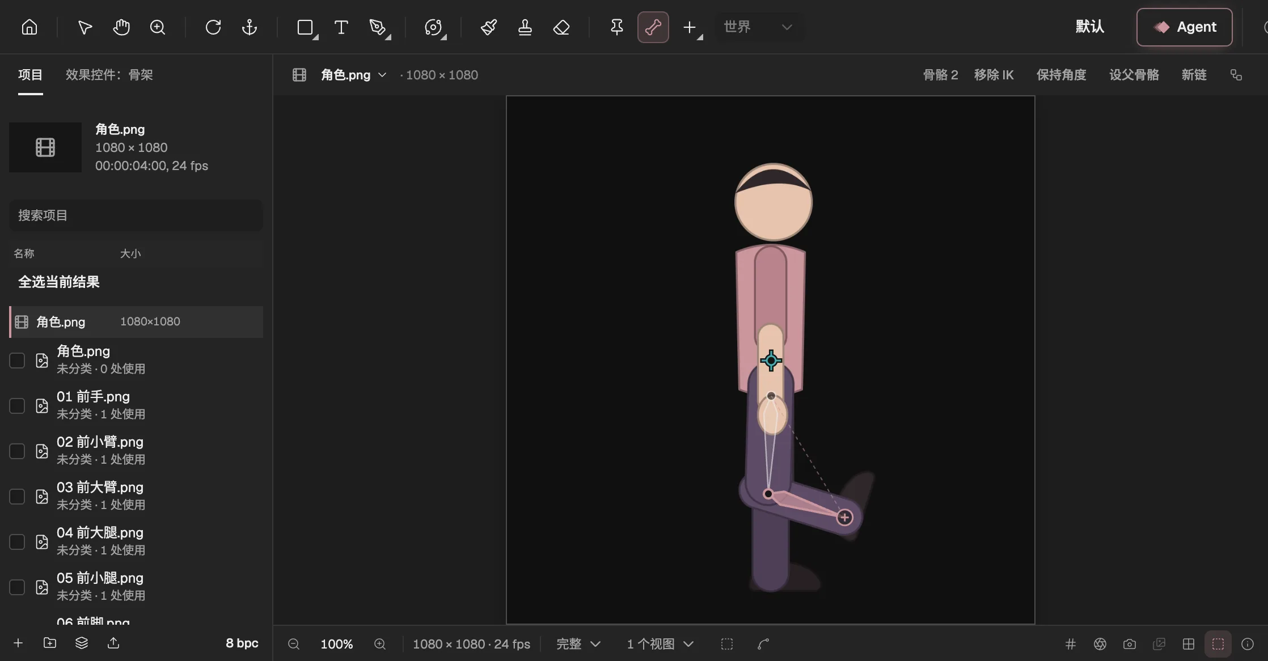Image resolution: width=1268 pixels, height=661 pixels.
Task: Click the zoom out magnifier icon
Action: [294, 644]
